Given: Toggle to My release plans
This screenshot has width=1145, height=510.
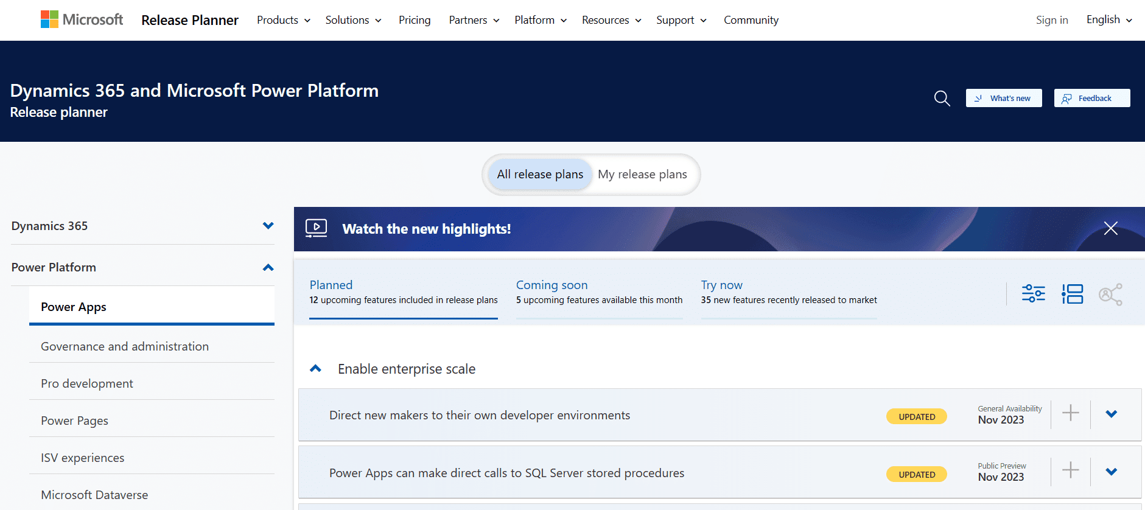Looking at the screenshot, I should [642, 175].
